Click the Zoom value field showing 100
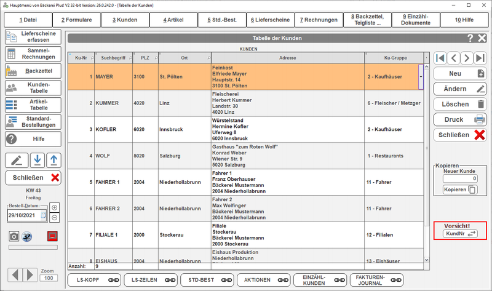 pyautogui.click(x=49, y=278)
